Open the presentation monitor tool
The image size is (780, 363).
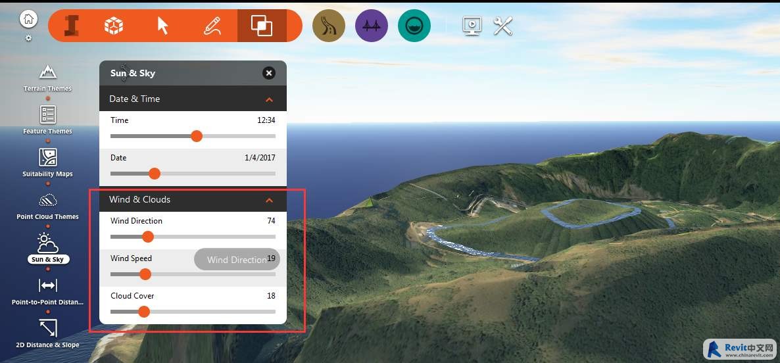point(472,26)
